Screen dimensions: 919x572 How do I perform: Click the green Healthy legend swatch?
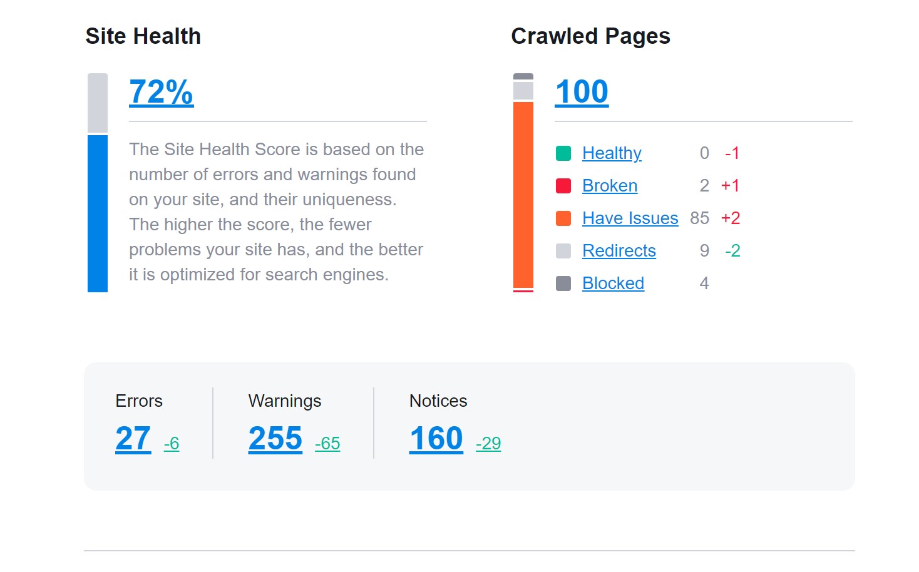(x=563, y=153)
